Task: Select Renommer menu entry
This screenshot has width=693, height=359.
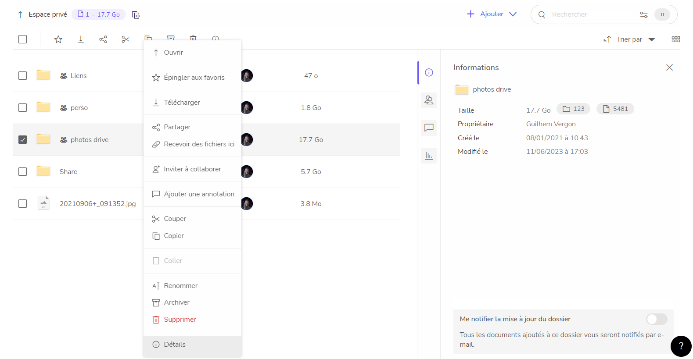Action: pos(192,286)
